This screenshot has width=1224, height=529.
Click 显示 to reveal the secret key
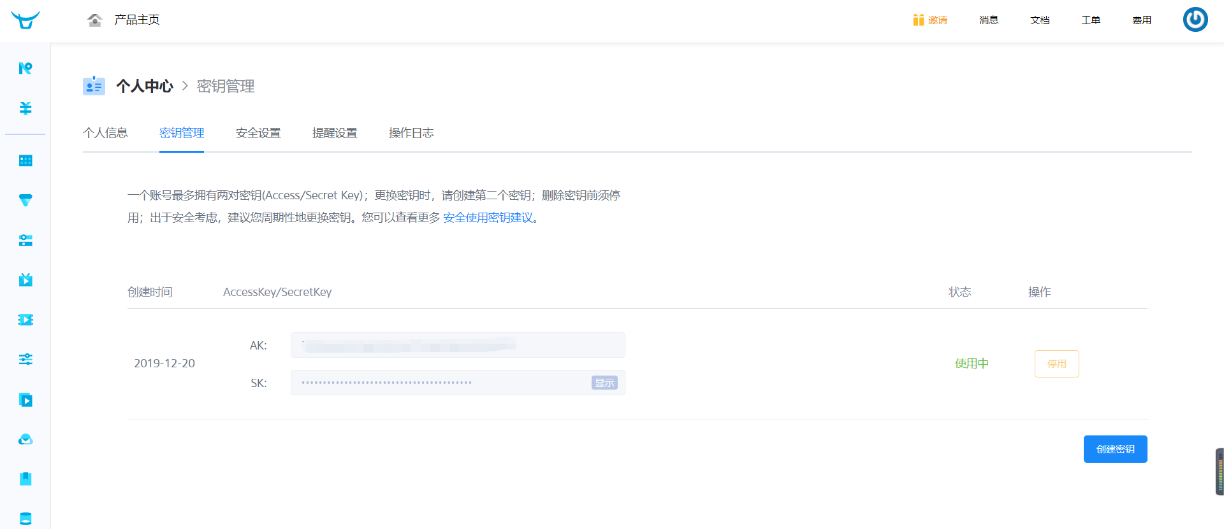(604, 383)
